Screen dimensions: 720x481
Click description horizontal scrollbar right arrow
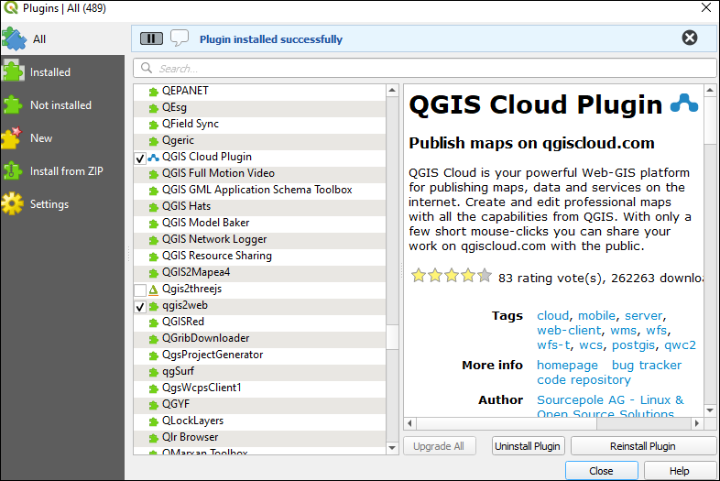(697, 423)
